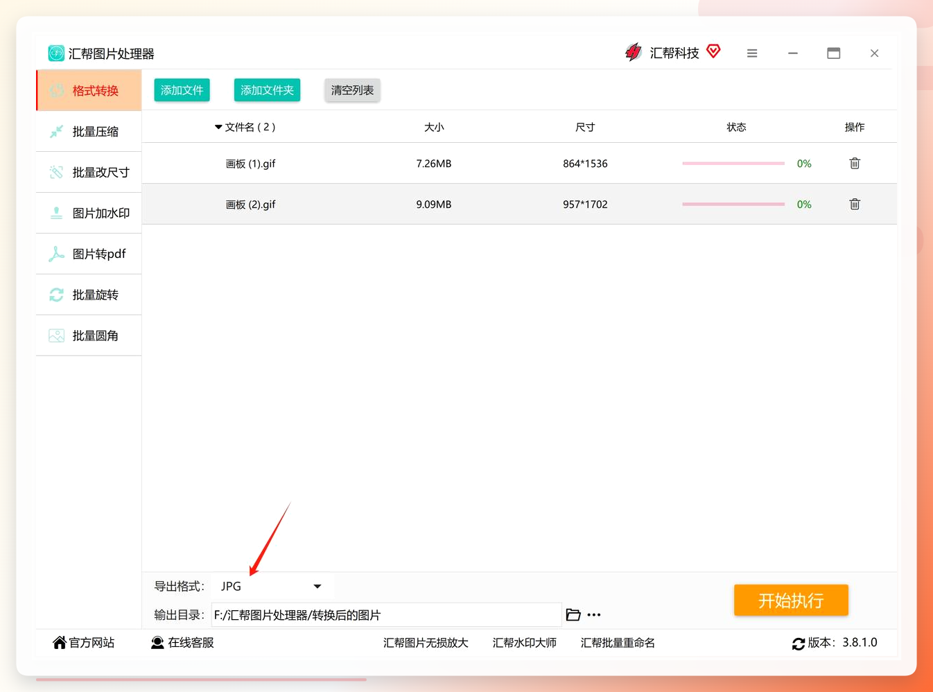Clear the list with 清空列表
This screenshot has width=933, height=692.
point(352,90)
